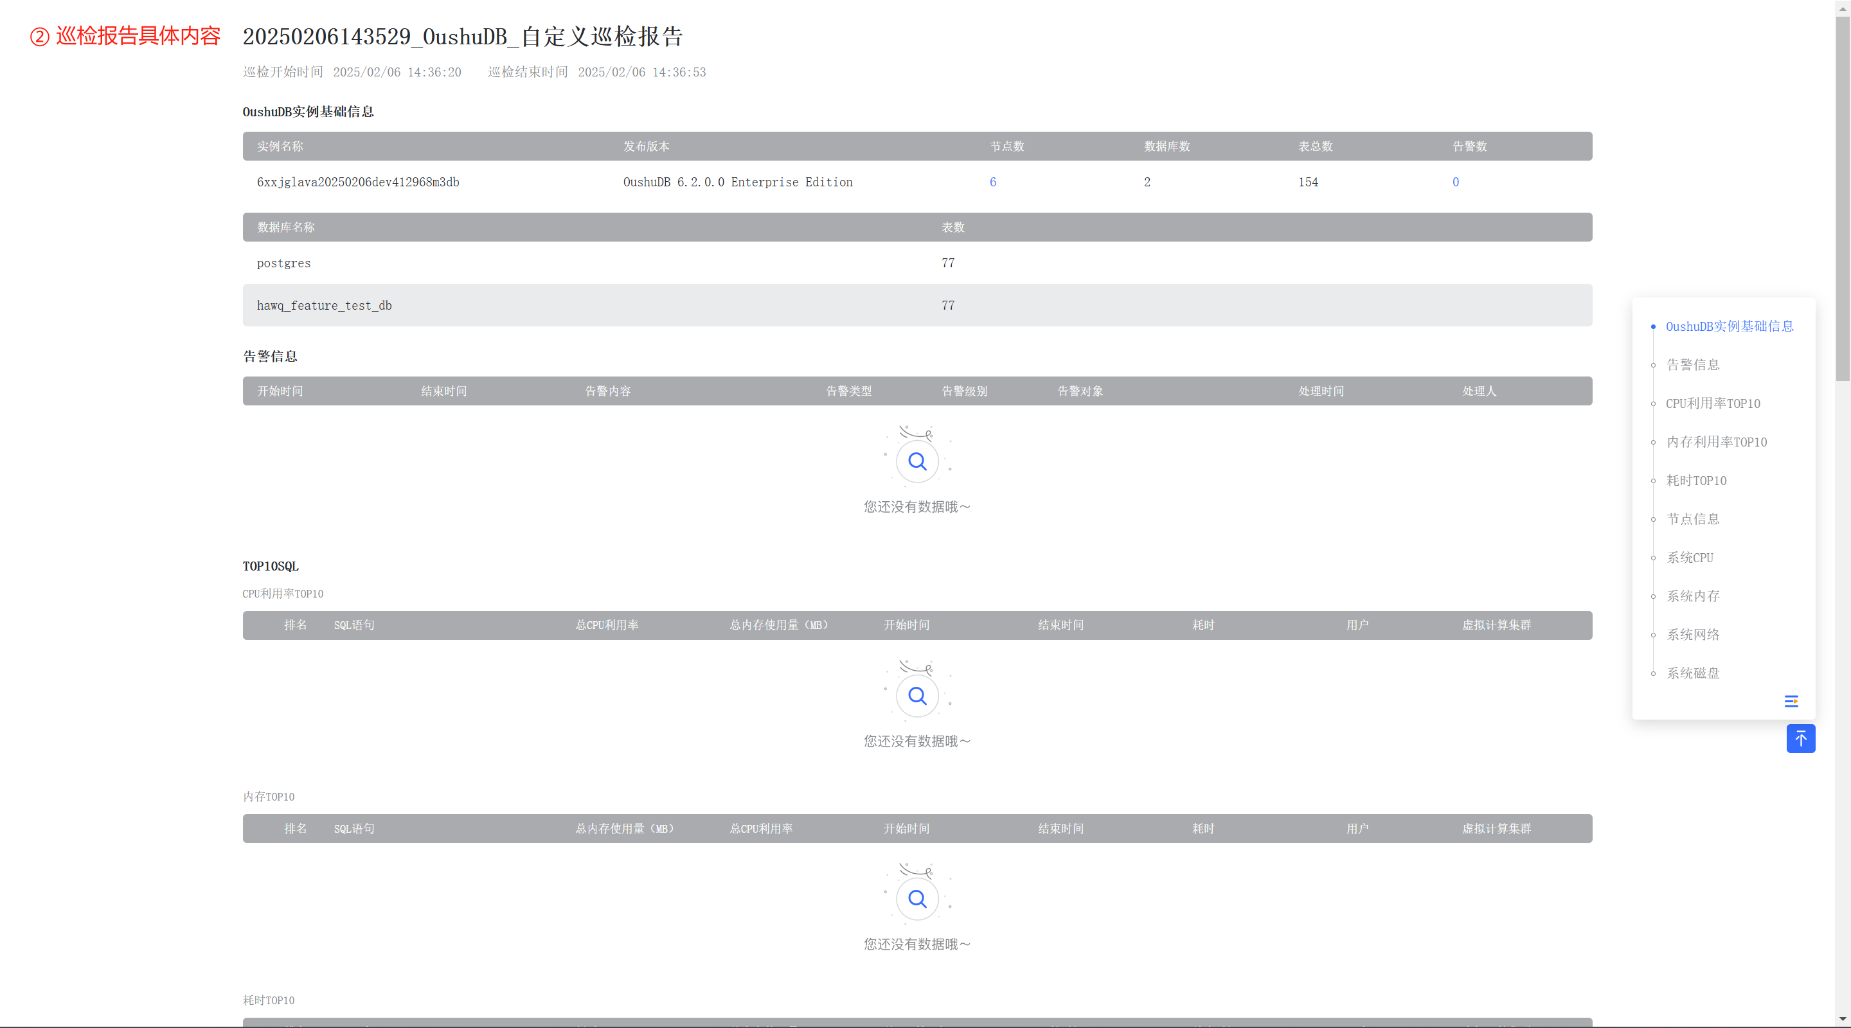This screenshot has width=1851, height=1028.
Task: Go to CPU利用率TOP10 in outline
Action: click(1713, 403)
